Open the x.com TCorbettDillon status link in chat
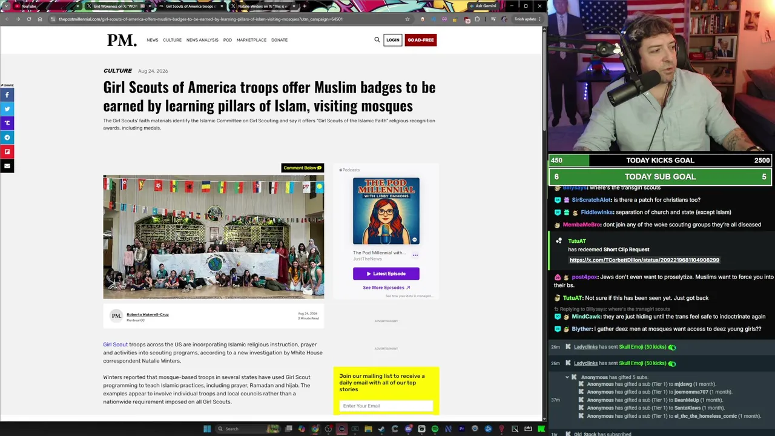 click(644, 260)
